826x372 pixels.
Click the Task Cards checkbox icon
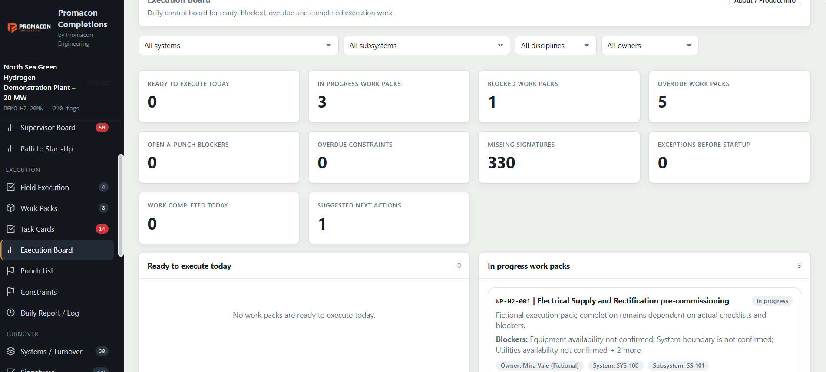tap(11, 229)
